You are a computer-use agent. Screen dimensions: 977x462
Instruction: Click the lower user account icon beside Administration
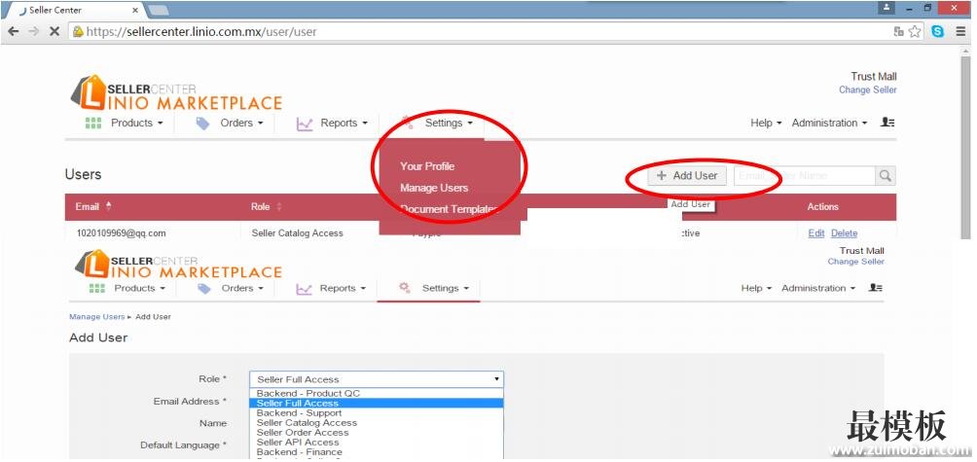[876, 288]
